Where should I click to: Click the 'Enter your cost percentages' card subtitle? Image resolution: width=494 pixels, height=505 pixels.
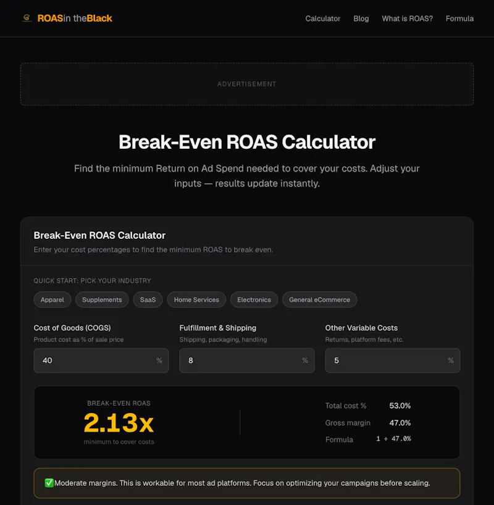pyautogui.click(x=153, y=249)
